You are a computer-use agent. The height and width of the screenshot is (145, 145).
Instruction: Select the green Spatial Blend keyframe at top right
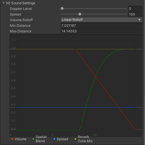point(135,49)
